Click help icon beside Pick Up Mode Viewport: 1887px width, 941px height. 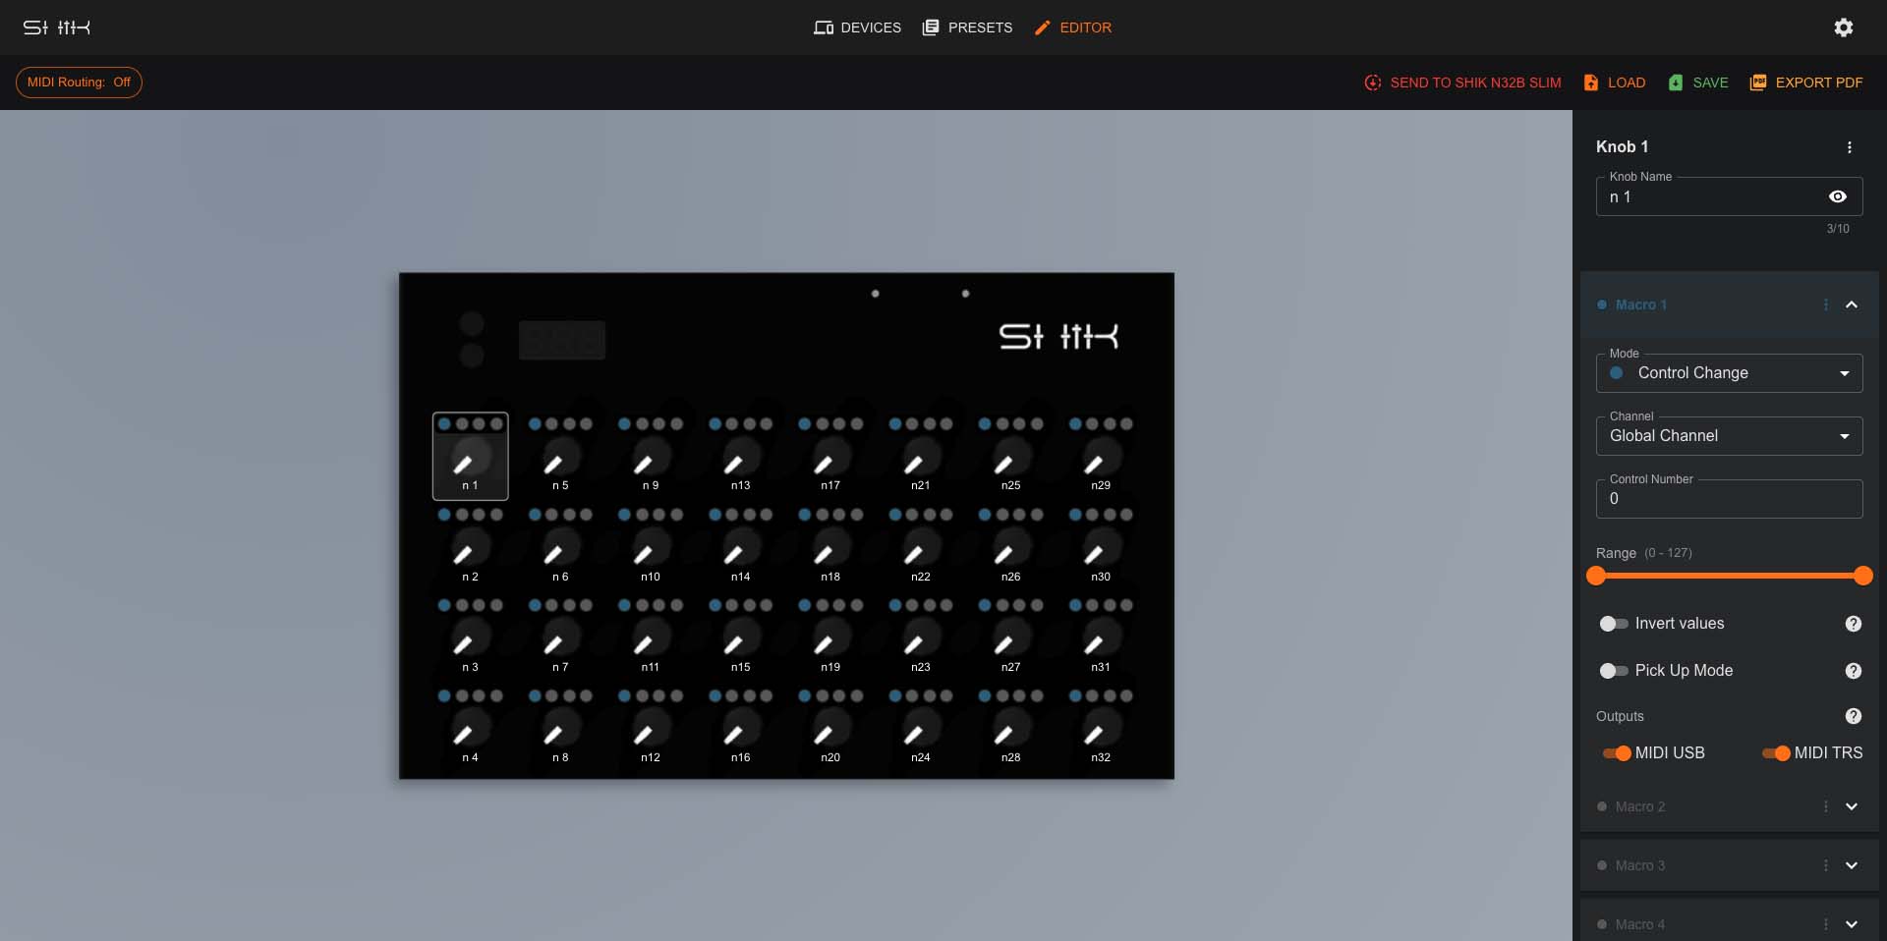pos(1853,671)
